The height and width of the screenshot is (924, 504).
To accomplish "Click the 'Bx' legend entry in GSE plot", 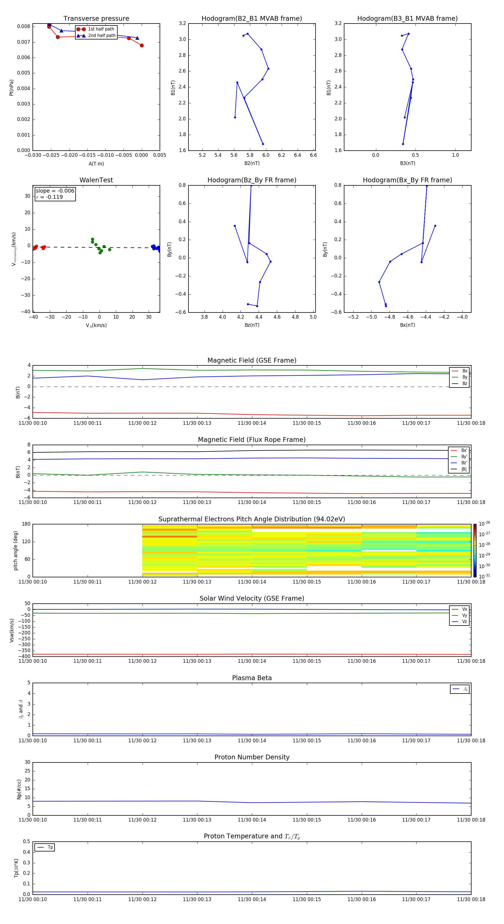I will (459, 371).
